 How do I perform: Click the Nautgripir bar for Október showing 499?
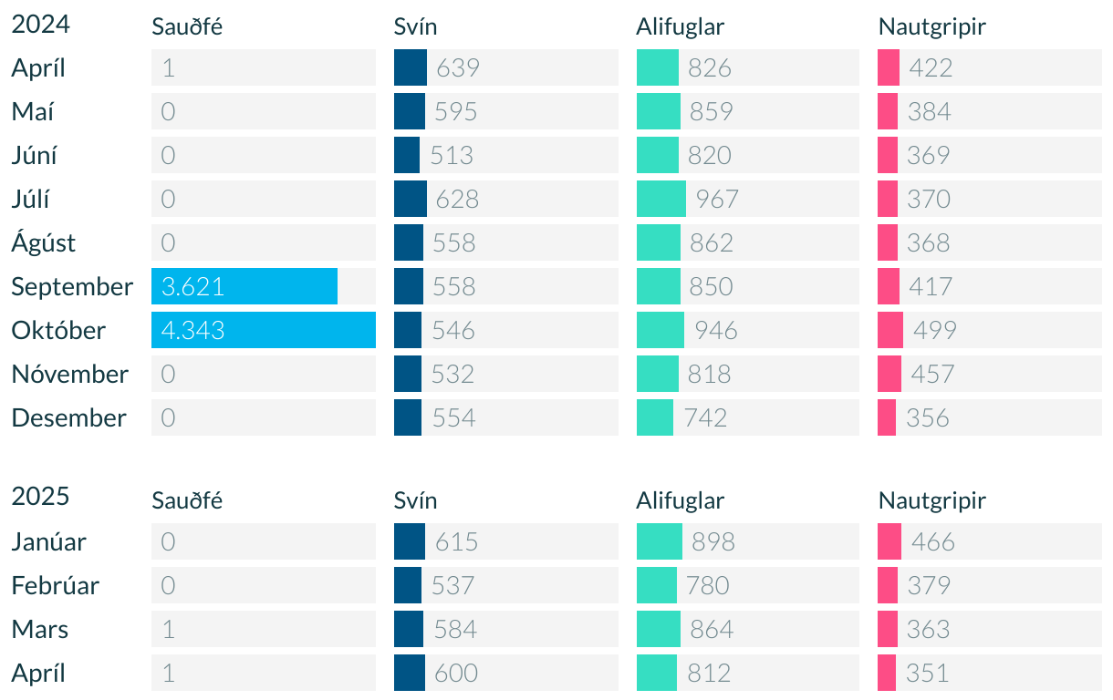(890, 330)
